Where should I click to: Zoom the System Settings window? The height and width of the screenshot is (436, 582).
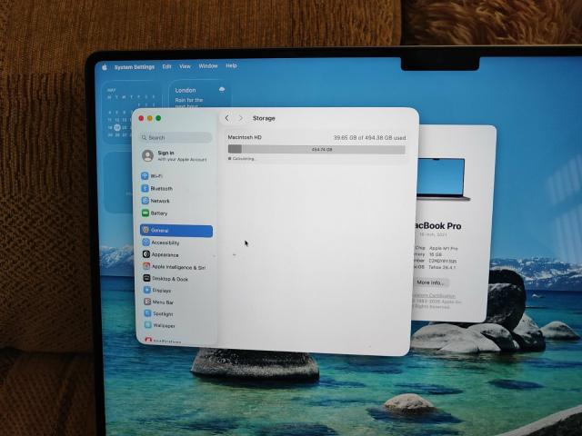158,118
